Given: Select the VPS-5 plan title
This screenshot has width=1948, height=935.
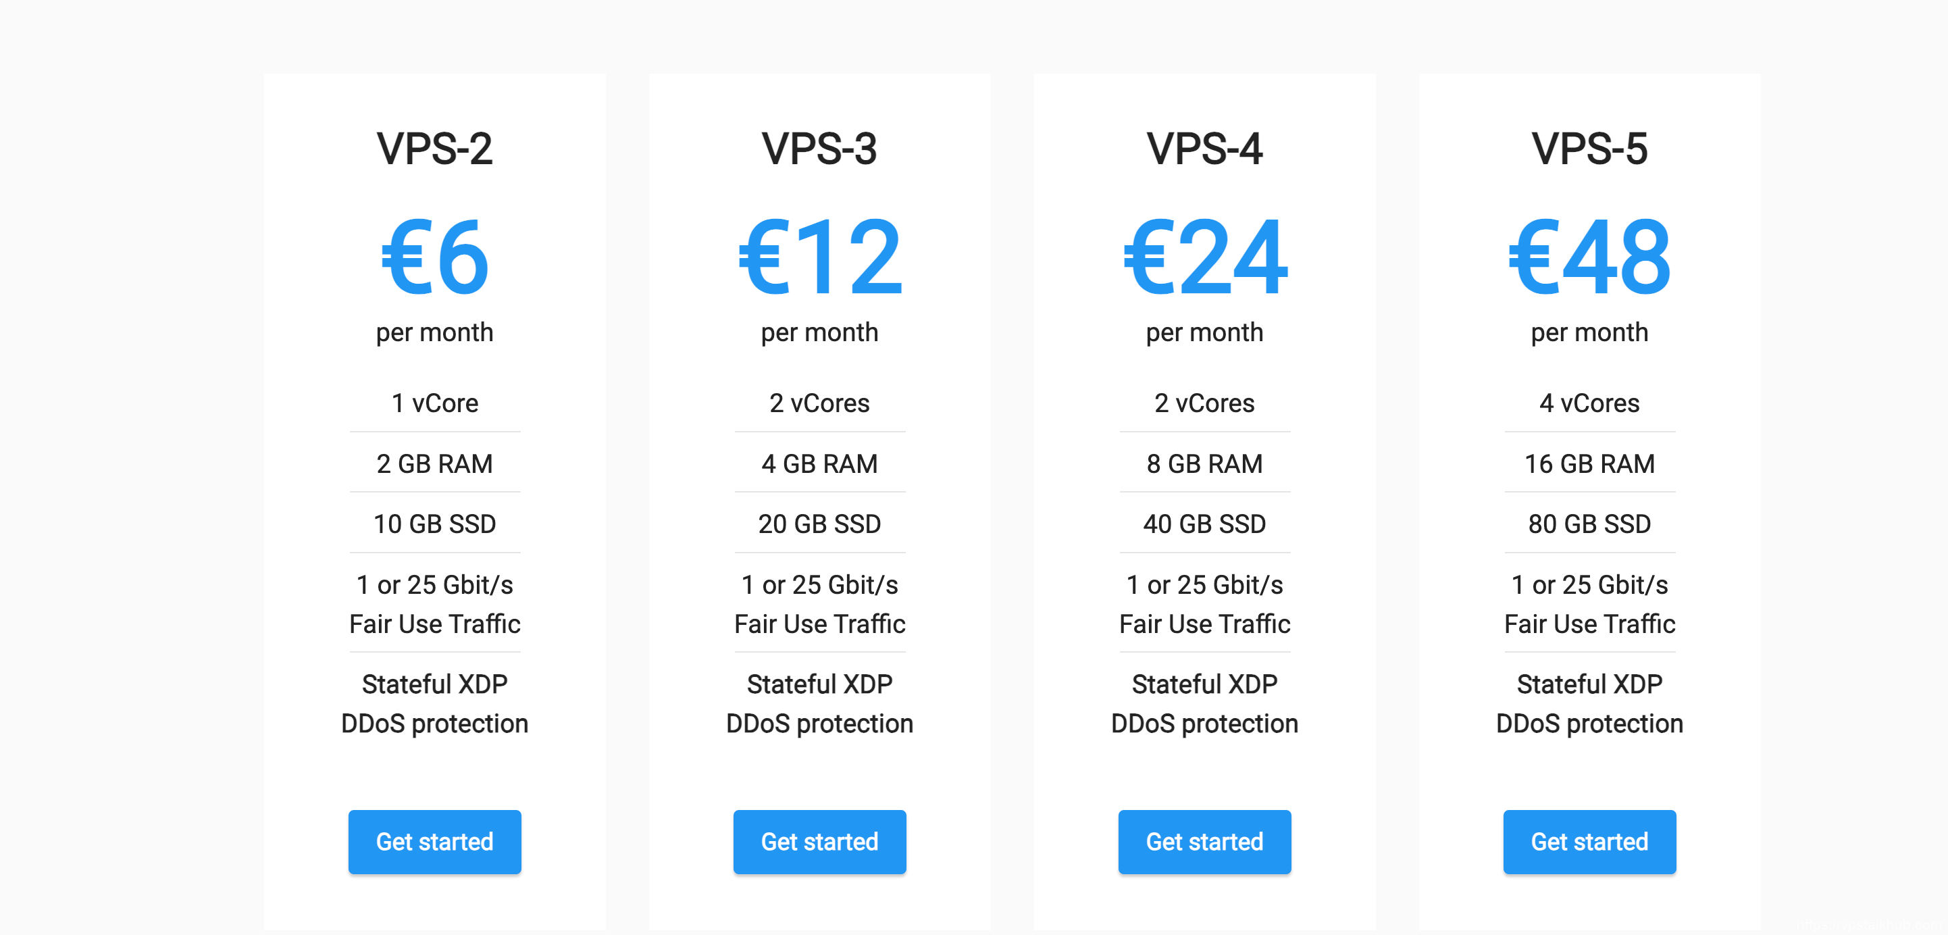Looking at the screenshot, I should click(1589, 149).
